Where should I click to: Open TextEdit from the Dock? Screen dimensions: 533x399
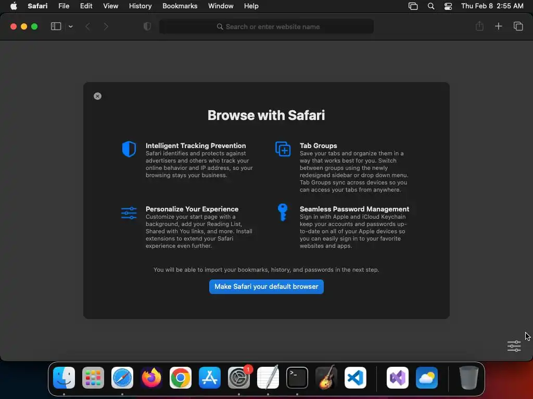[268, 378]
